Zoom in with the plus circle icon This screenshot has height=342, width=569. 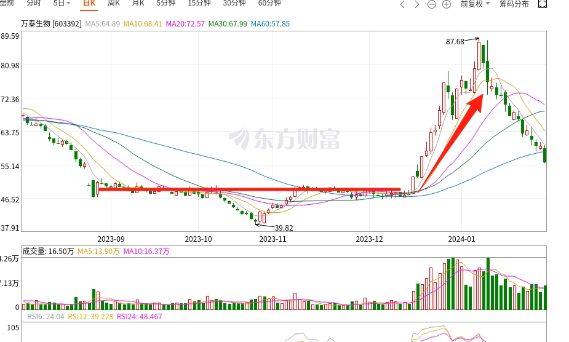click(x=447, y=4)
